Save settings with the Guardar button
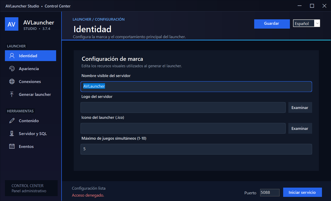The width and height of the screenshot is (331, 201). (x=272, y=24)
